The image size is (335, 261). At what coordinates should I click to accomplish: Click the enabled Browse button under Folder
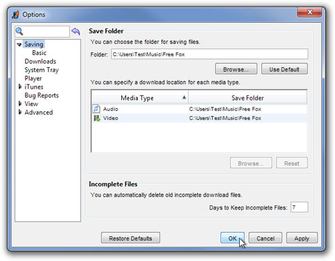point(236,69)
